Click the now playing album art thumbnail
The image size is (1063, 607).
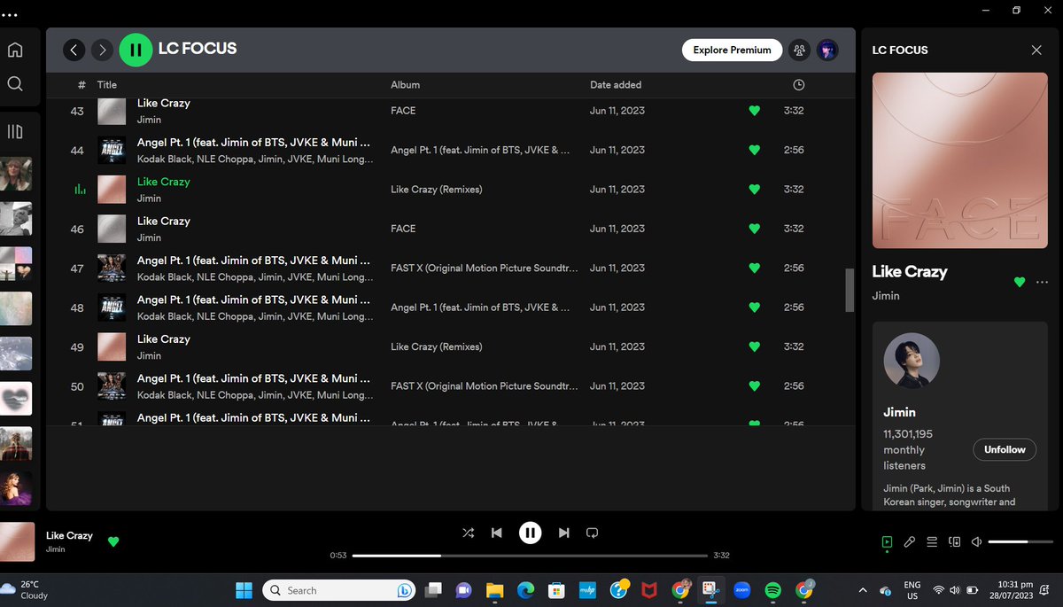click(17, 542)
